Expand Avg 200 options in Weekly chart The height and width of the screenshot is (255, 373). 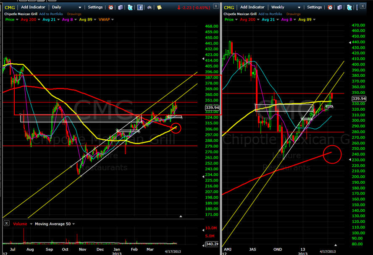258,20
